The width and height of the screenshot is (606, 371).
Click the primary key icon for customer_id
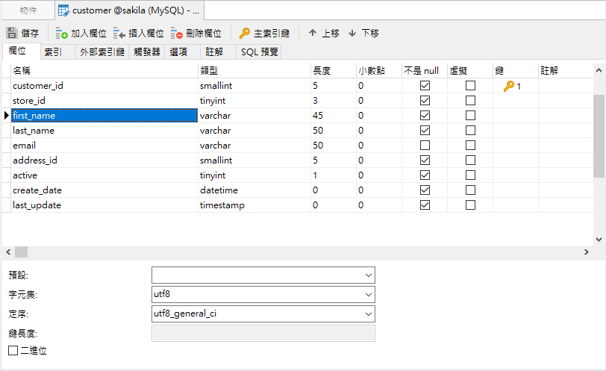coord(508,86)
